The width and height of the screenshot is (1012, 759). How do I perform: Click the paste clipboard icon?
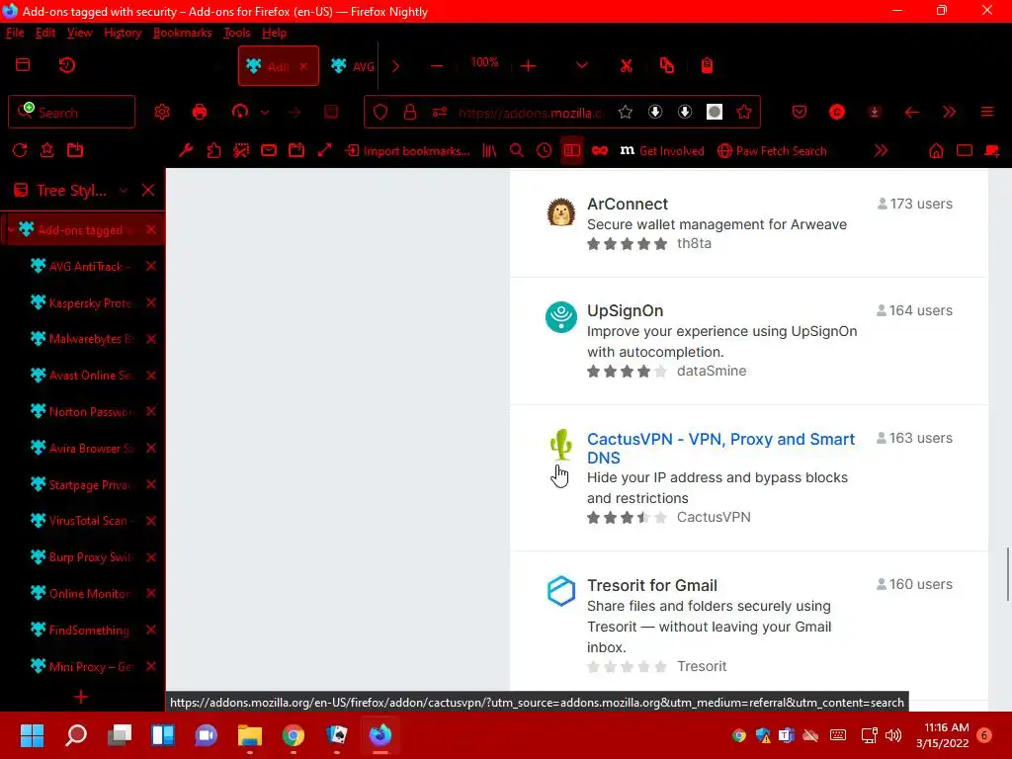click(708, 66)
